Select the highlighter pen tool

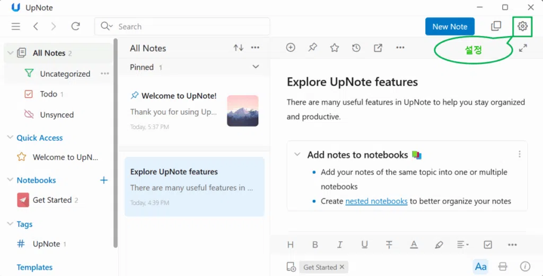point(439,245)
